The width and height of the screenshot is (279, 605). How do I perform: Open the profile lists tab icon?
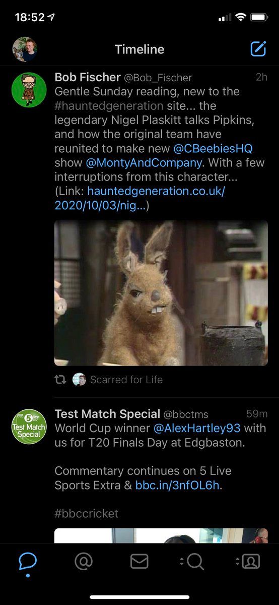pyautogui.click(x=251, y=561)
